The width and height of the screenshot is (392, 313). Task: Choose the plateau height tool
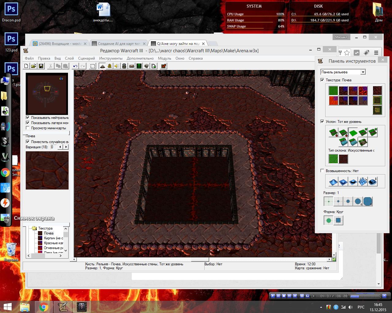pyautogui.click(x=353, y=182)
